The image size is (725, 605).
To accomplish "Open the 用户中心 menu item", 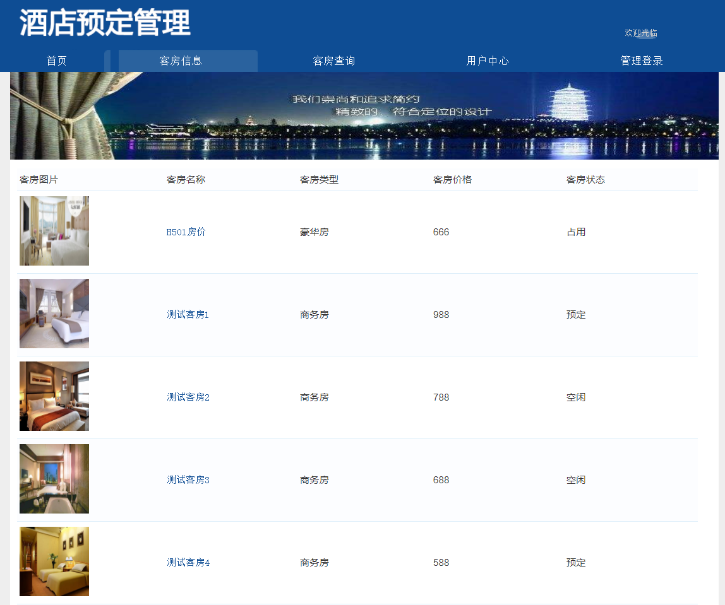I will 488,61.
